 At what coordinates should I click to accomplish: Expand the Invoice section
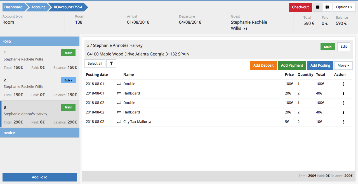pos(40,133)
